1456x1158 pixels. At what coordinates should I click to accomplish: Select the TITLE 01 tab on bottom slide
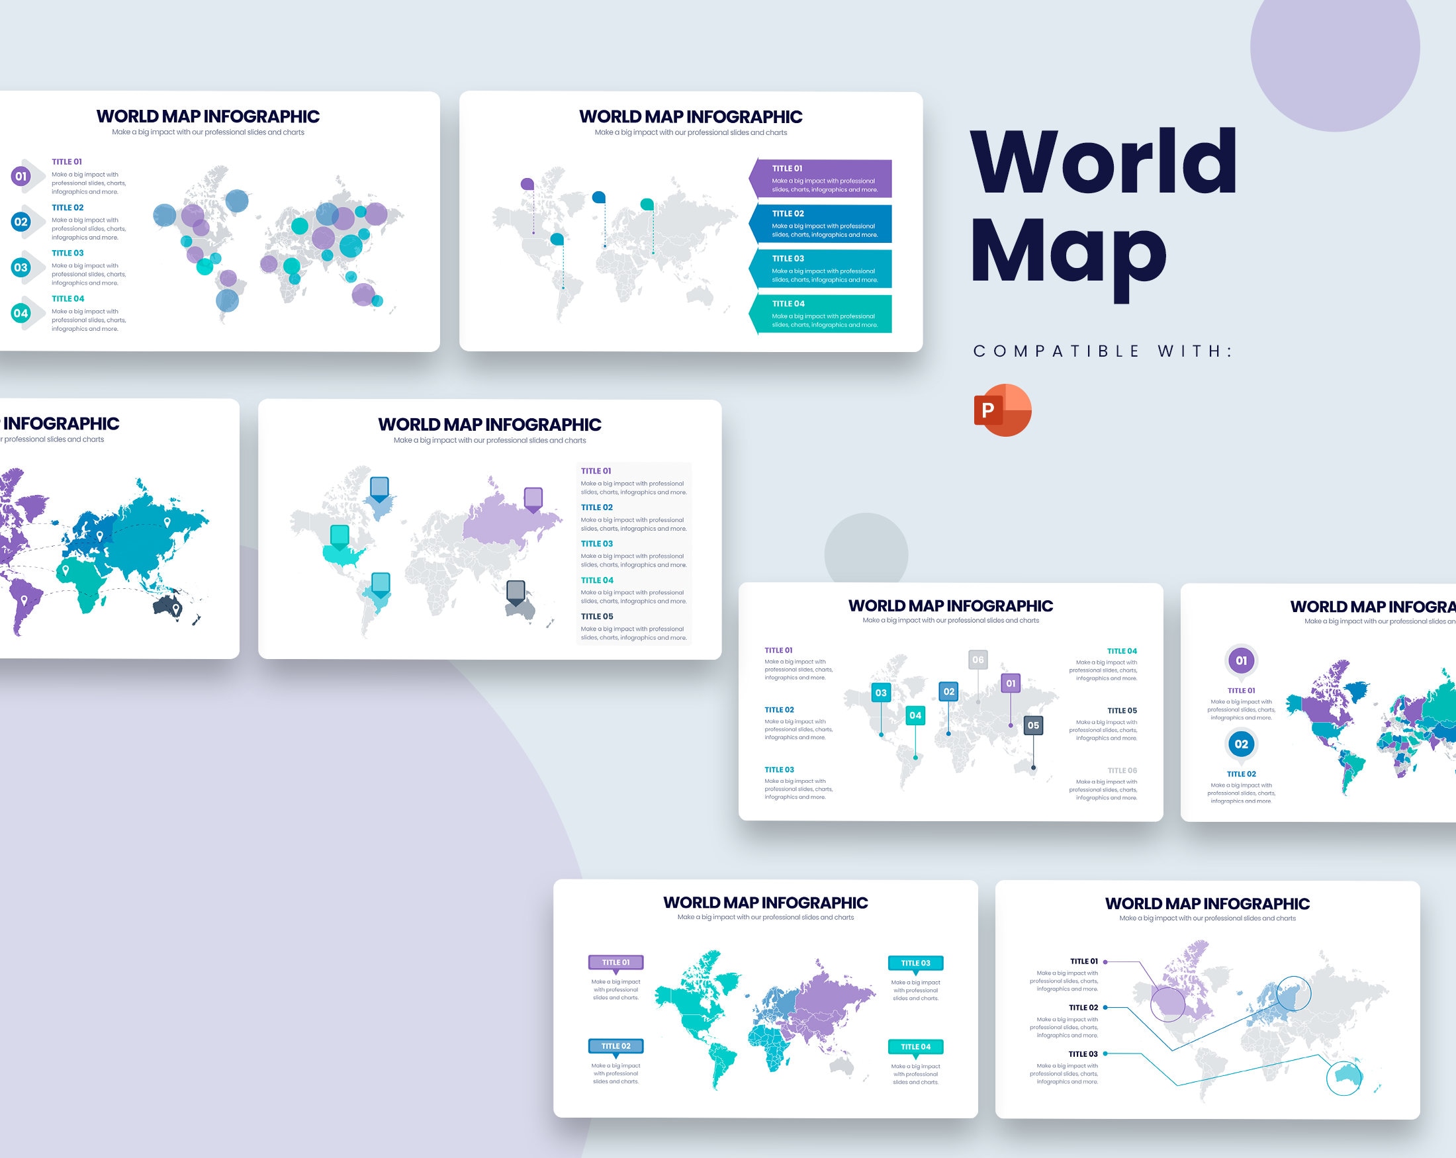(615, 961)
